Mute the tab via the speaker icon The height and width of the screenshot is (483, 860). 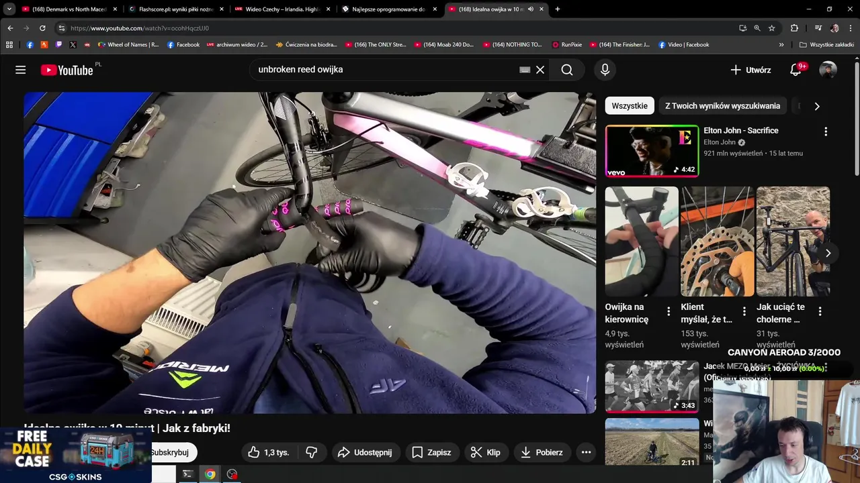pyautogui.click(x=531, y=9)
